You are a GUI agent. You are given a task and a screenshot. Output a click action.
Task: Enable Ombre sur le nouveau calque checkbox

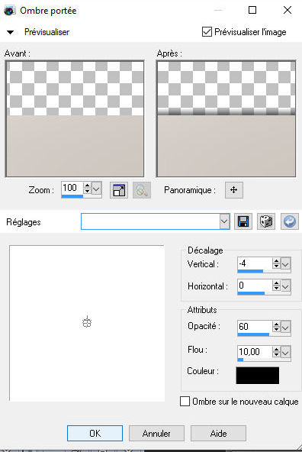coord(185,402)
